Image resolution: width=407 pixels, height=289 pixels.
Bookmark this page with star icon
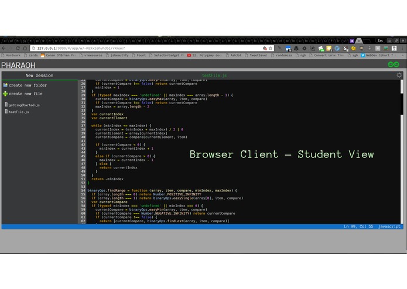coord(271,48)
